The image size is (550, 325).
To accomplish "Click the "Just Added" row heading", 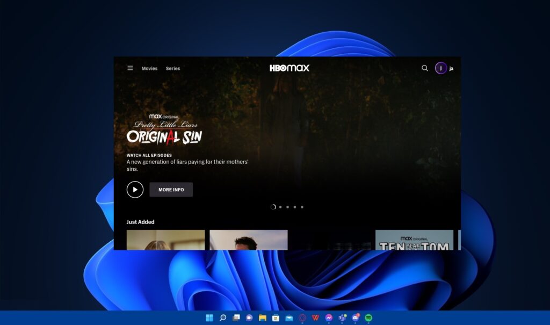I will pyautogui.click(x=140, y=222).
